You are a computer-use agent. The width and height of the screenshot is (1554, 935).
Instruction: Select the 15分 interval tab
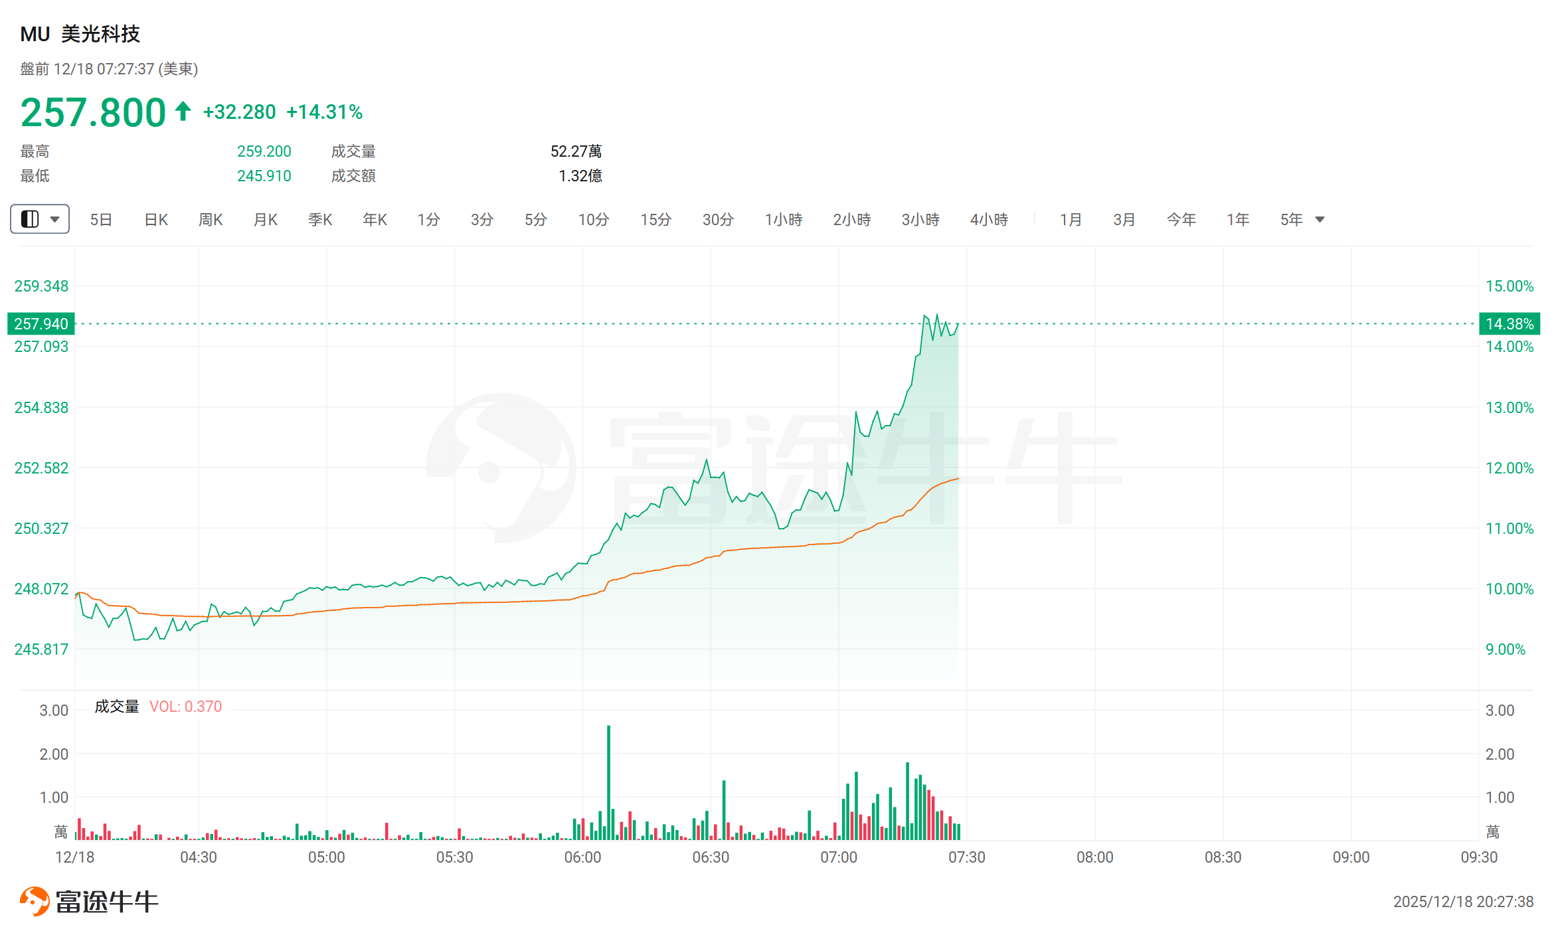(655, 219)
